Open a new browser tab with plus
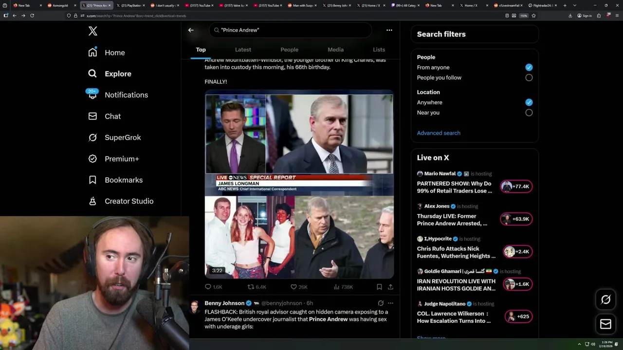The height and width of the screenshot is (350, 623). pos(565,5)
